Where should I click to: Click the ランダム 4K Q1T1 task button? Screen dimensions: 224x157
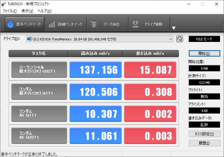pyautogui.click(x=39, y=114)
